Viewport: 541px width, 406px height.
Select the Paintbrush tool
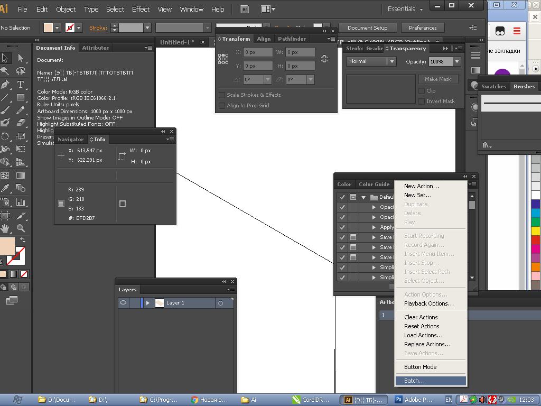tap(5, 110)
